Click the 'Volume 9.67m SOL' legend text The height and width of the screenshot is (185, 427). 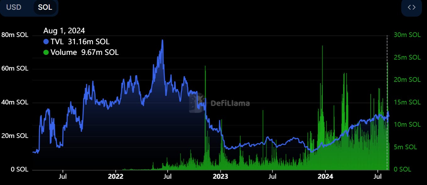[x=85, y=52]
